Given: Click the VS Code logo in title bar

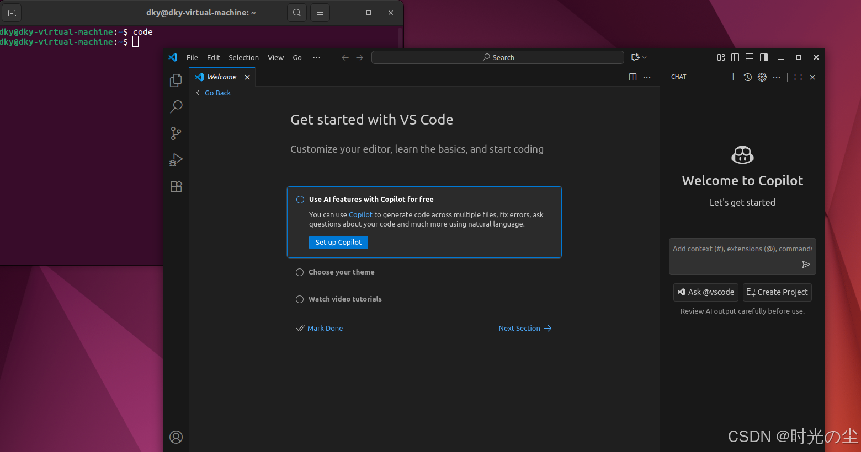Looking at the screenshot, I should pos(173,57).
